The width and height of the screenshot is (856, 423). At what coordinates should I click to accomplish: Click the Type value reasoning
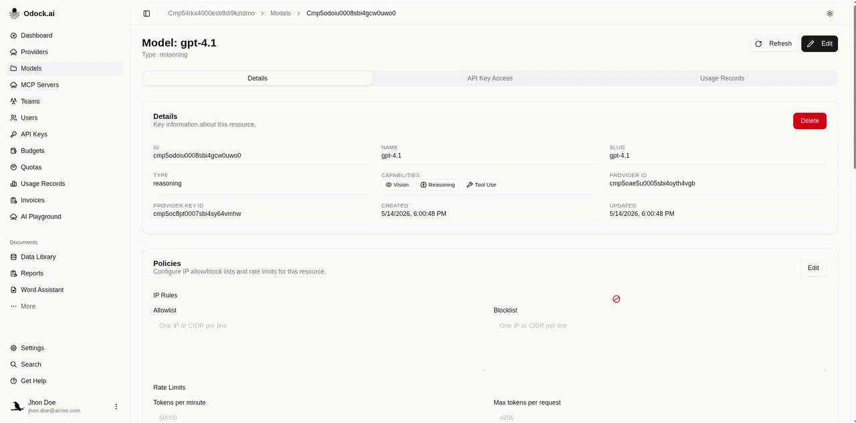167,183
